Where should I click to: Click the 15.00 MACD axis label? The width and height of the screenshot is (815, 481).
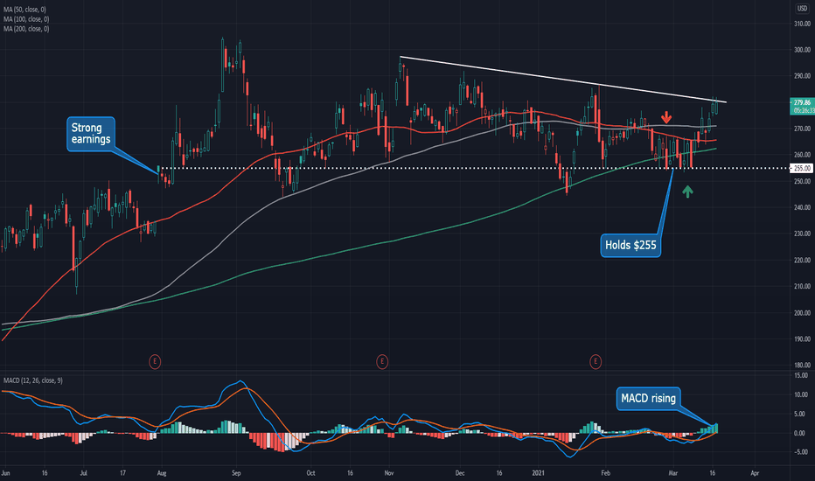pos(802,375)
